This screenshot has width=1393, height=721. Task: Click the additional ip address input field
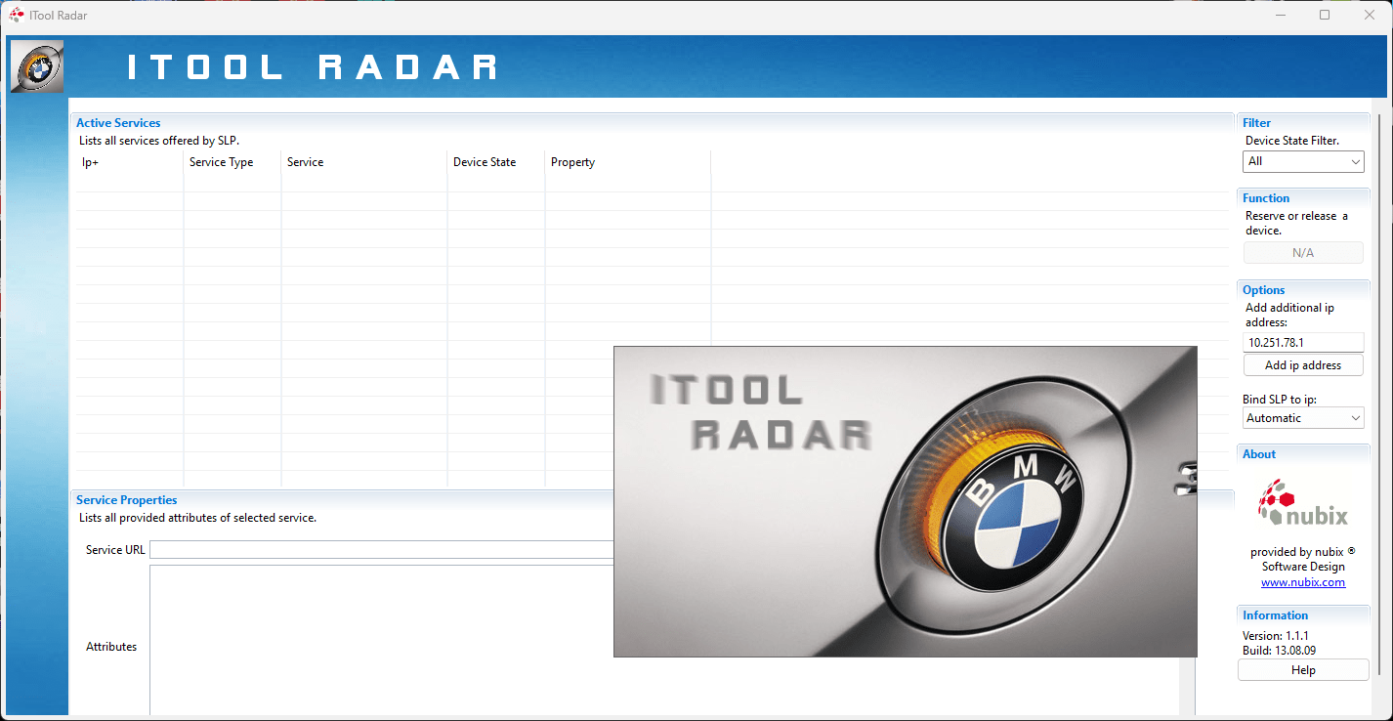(x=1303, y=342)
